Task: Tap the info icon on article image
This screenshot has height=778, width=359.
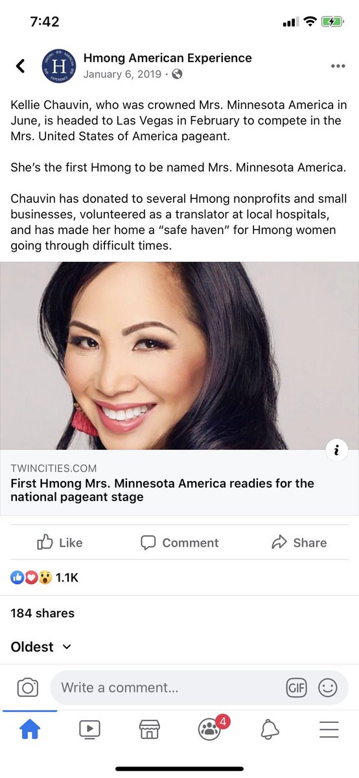Action: [336, 450]
